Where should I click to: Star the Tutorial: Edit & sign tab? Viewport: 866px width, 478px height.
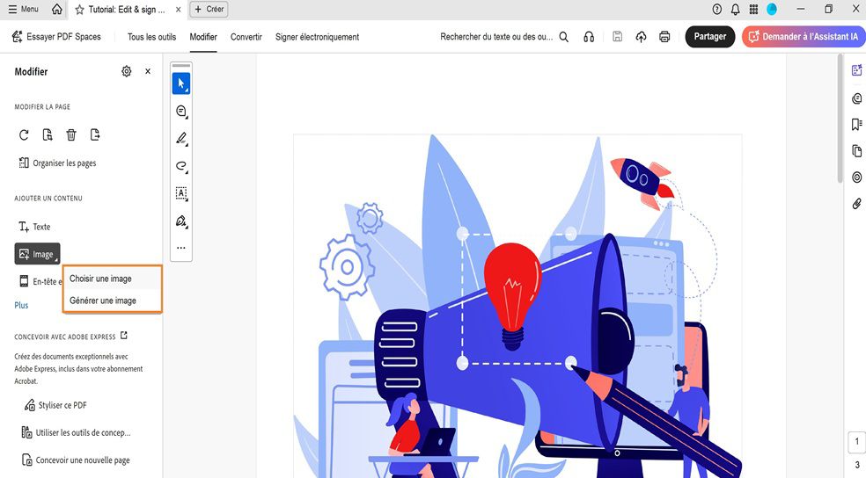click(79, 10)
